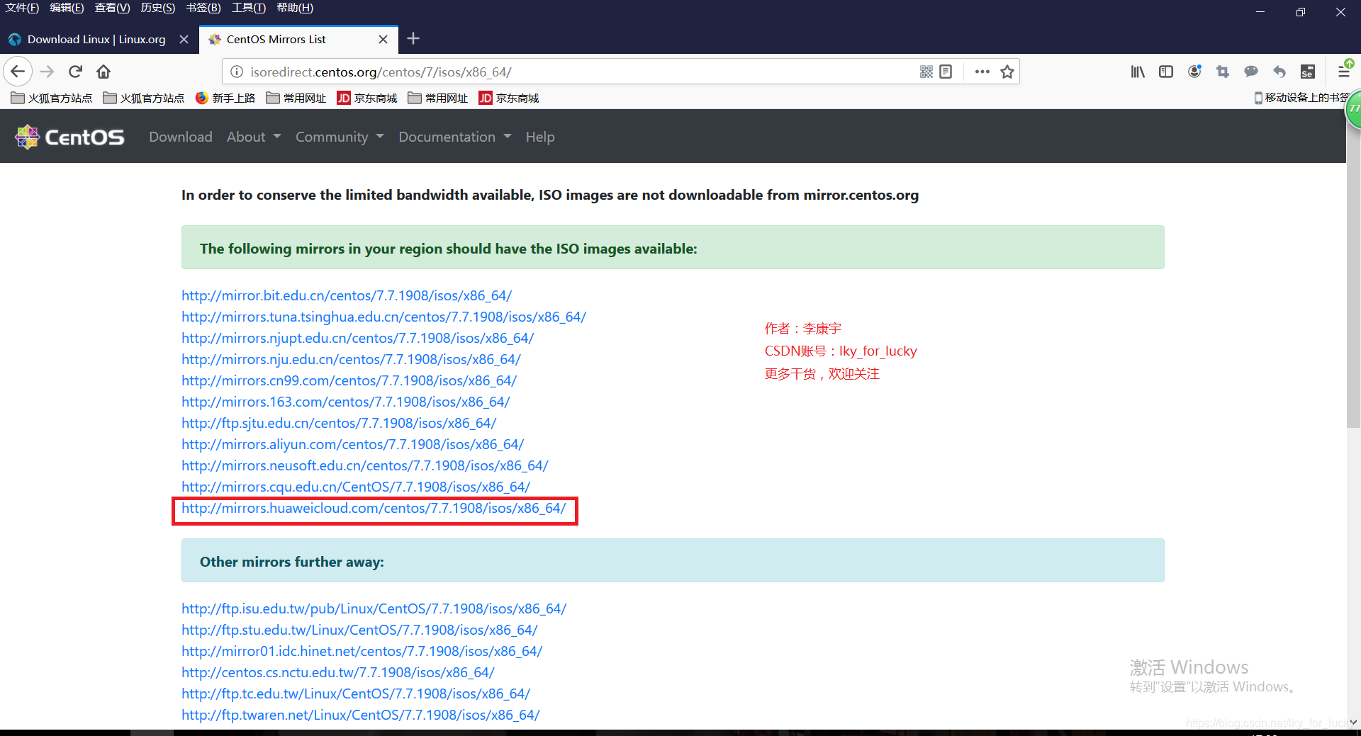1361x736 pixels.
Task: Open the Firefox hamburger menu
Action: 1344,72
